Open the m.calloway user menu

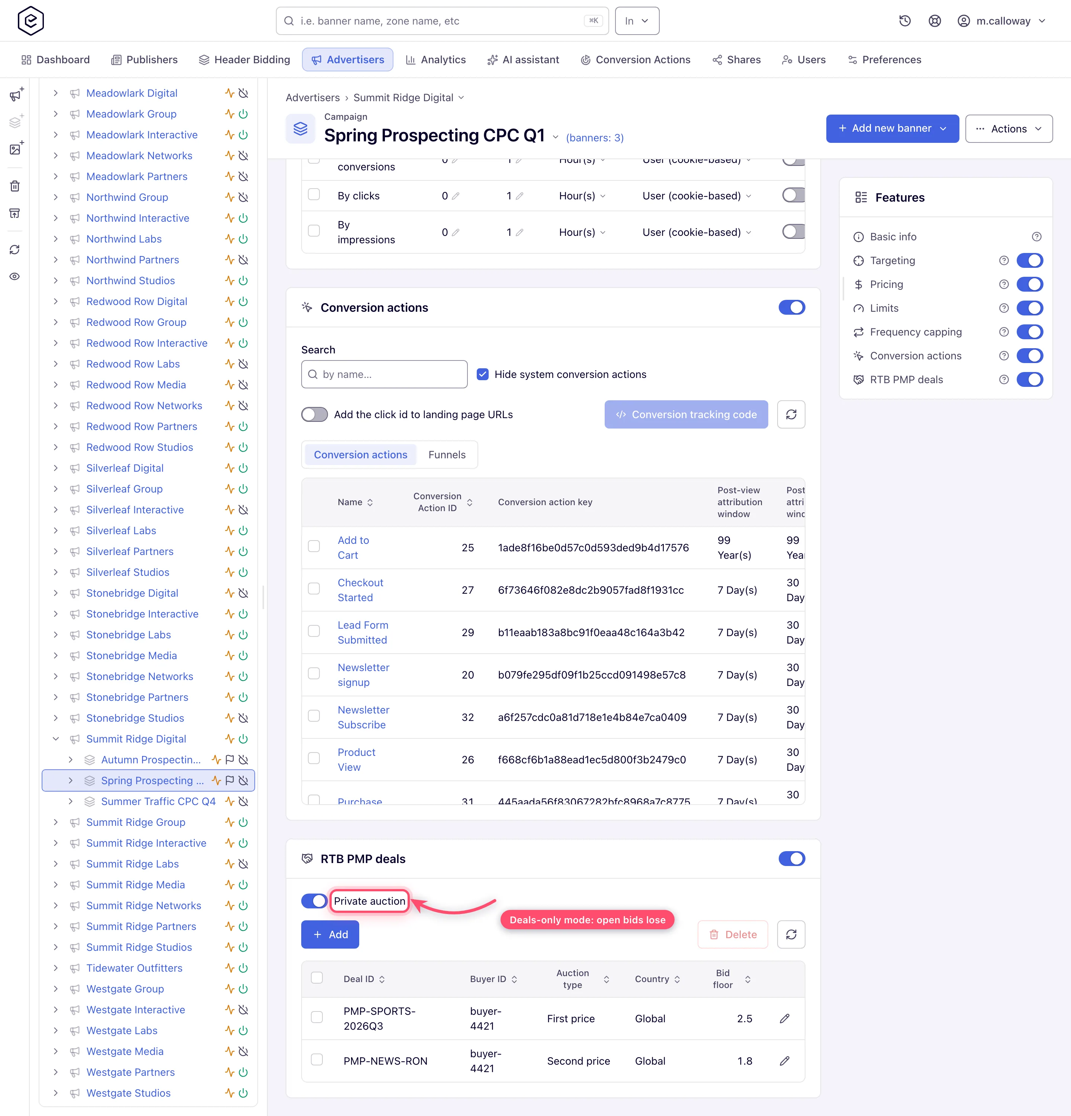[1001, 21]
